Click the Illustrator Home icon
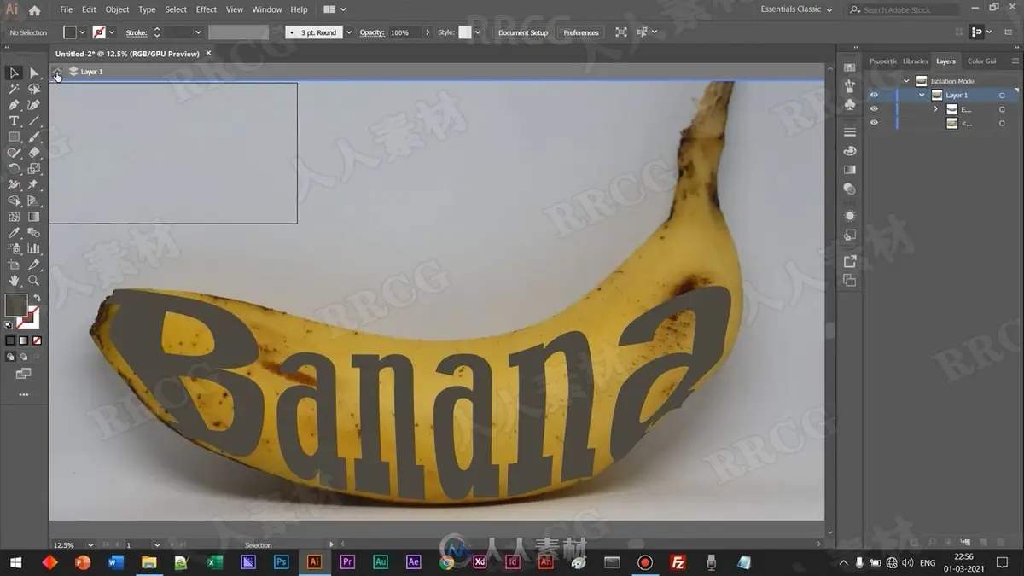This screenshot has height=576, width=1024. coord(34,10)
